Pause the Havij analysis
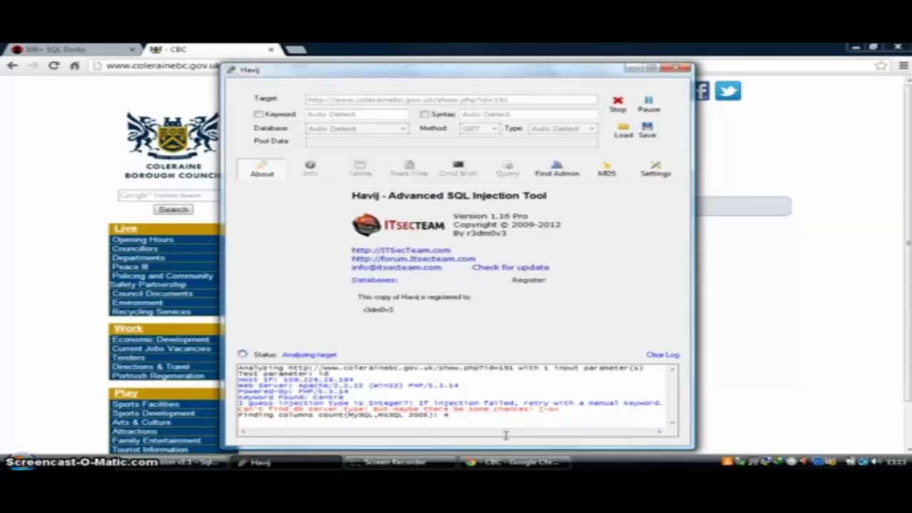Viewport: 912px width, 513px height. pos(648,104)
